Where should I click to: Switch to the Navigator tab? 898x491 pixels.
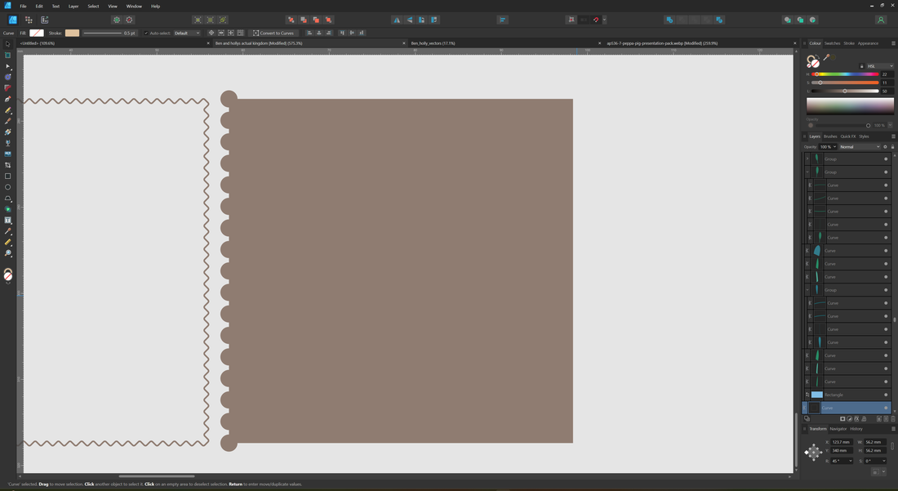(x=838, y=429)
